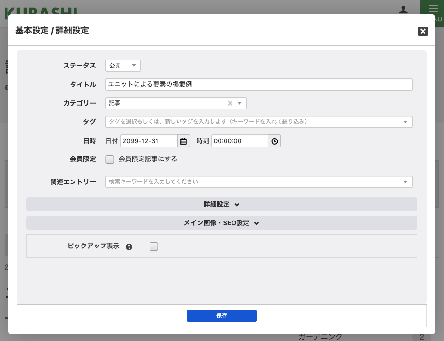Clear the カテゴリー selection with the x icon
The height and width of the screenshot is (341, 444).
pos(230,103)
